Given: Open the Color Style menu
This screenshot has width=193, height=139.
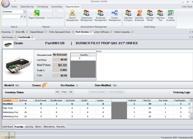Looking at the screenshot, I should (x=187, y=7).
